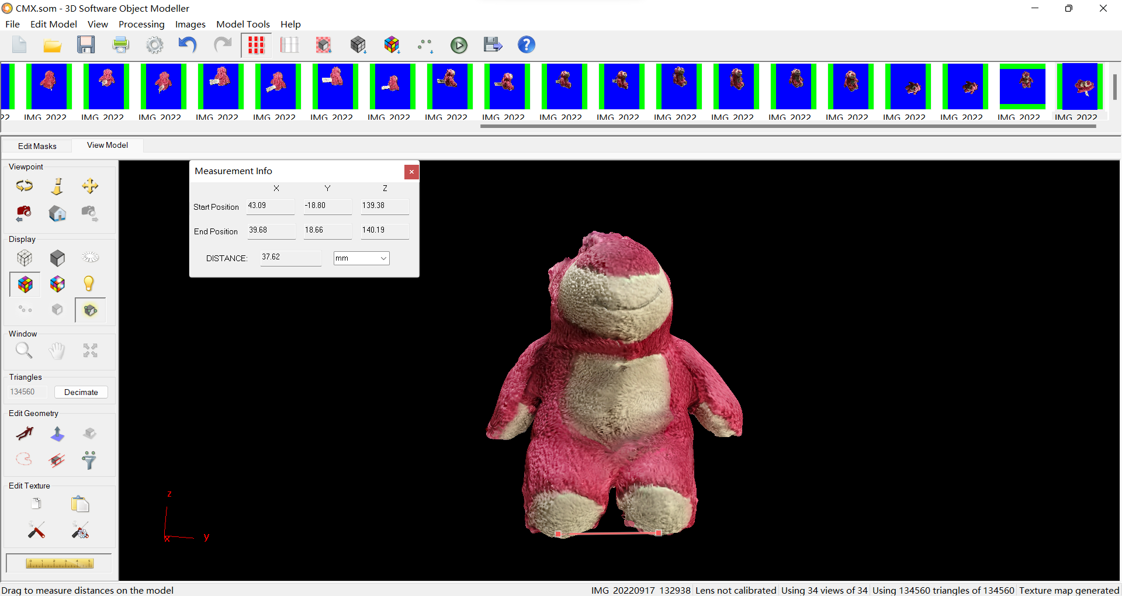Screen dimensions: 1122x596
Task: Click the generate masks icon with checkered cube
Action: (x=324, y=45)
